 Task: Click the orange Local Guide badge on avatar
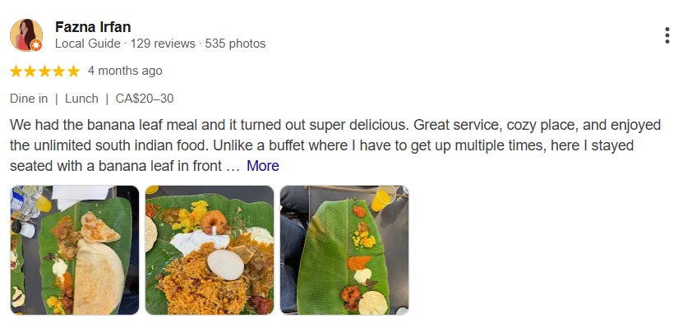[x=37, y=45]
